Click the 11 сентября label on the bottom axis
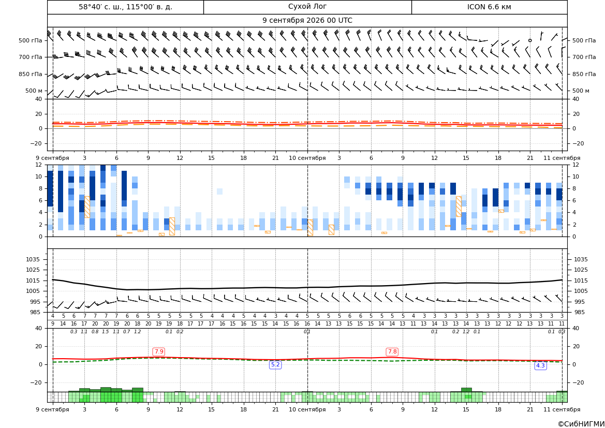The height and width of the screenshot is (428, 605). click(562, 409)
